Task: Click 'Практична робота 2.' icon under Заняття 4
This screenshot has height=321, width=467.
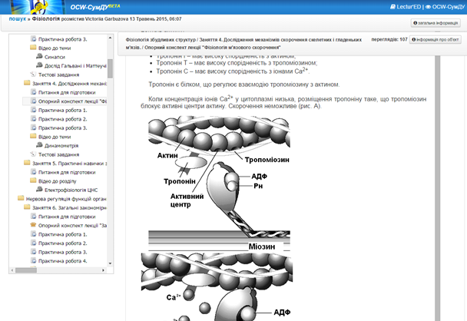Action: (33, 118)
